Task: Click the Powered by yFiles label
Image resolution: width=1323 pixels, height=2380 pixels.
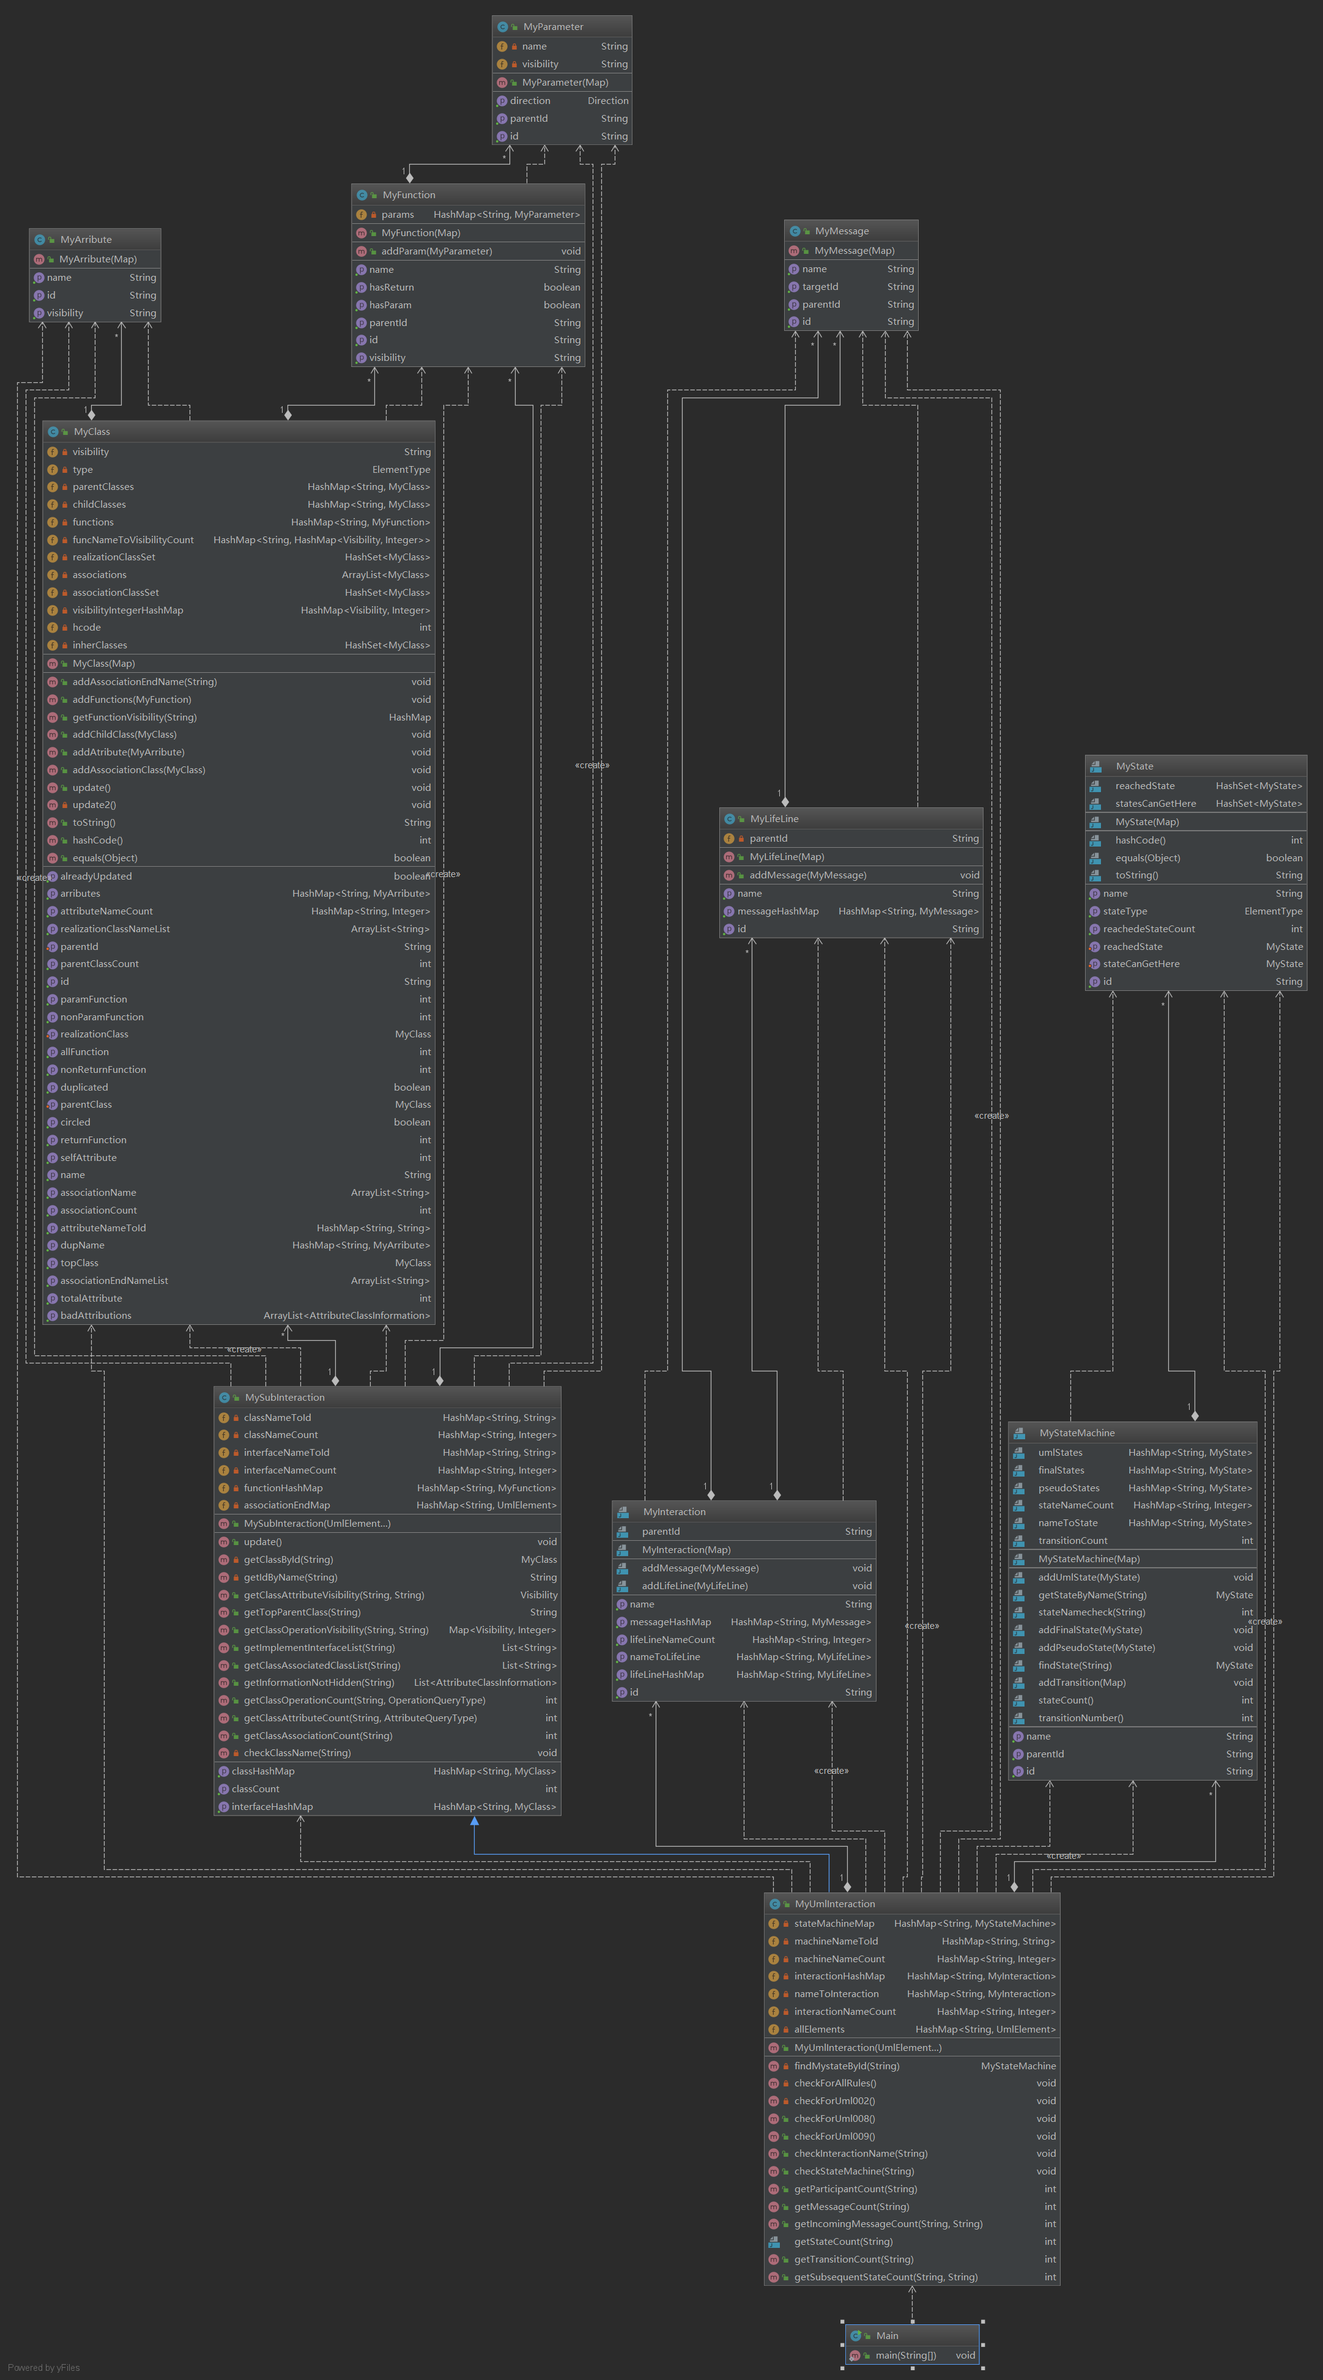Action: coord(43,2367)
